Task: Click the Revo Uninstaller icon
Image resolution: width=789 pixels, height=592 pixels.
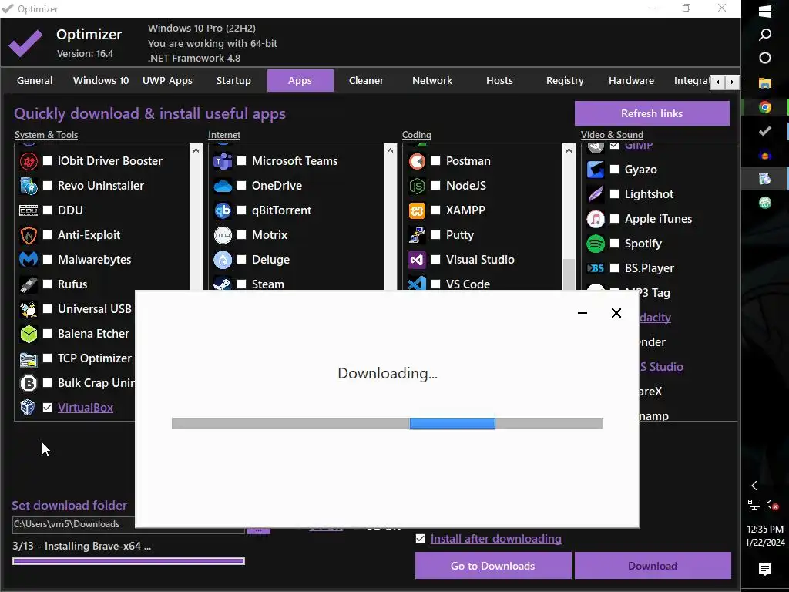Action: 29,186
